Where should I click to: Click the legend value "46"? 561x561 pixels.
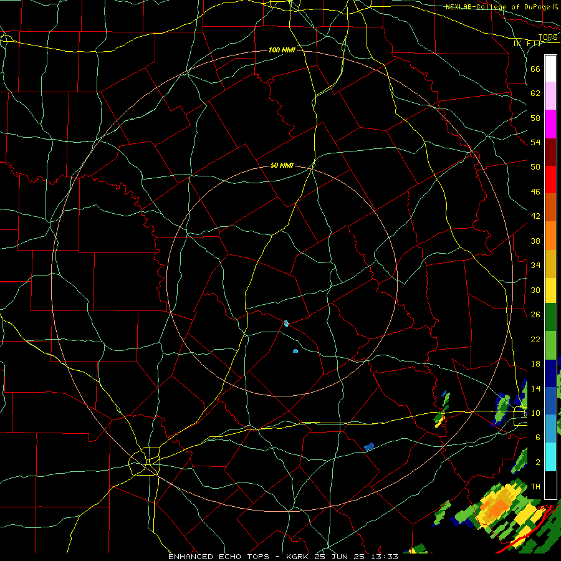tap(535, 192)
